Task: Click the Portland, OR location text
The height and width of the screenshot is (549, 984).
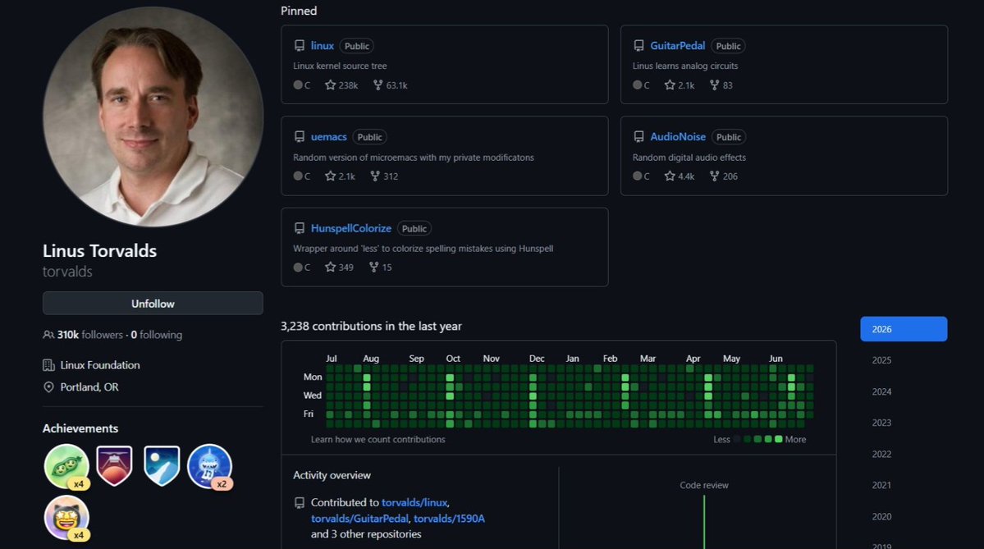Action: coord(89,387)
